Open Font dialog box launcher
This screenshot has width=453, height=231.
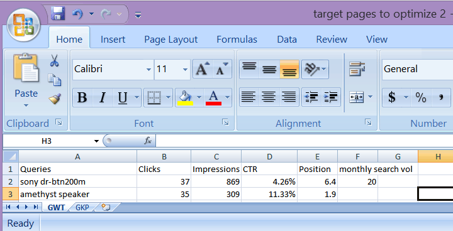(225, 122)
